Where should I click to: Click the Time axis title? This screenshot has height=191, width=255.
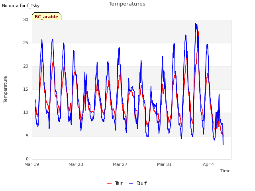click(226, 171)
